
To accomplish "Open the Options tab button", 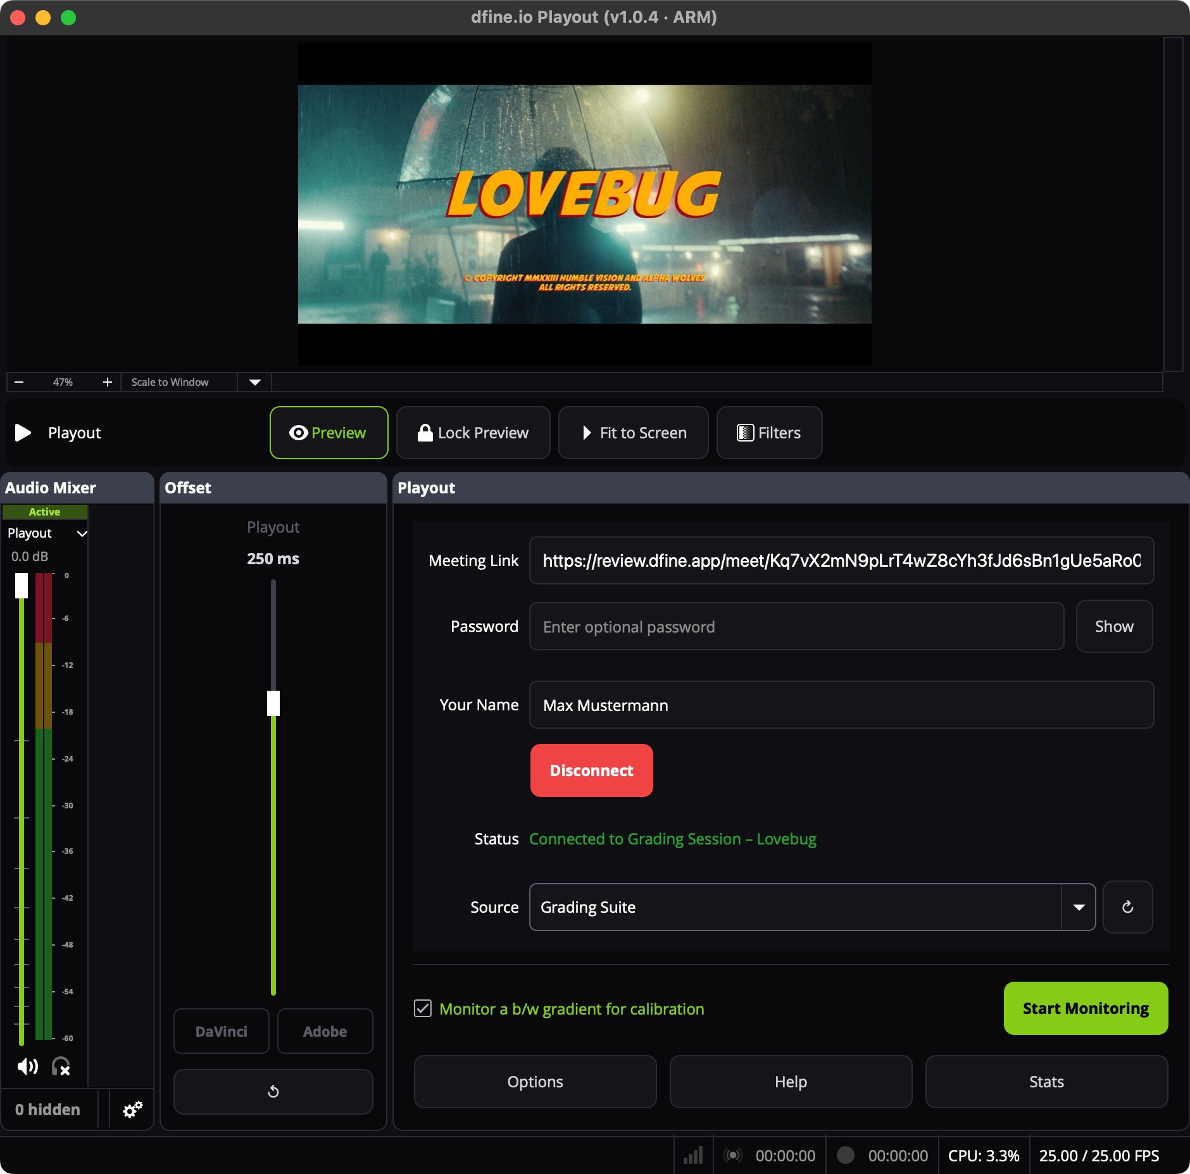I will coord(535,1082).
